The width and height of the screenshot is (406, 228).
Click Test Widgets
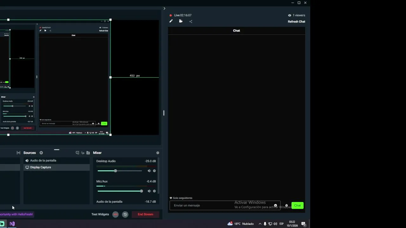[100, 214]
